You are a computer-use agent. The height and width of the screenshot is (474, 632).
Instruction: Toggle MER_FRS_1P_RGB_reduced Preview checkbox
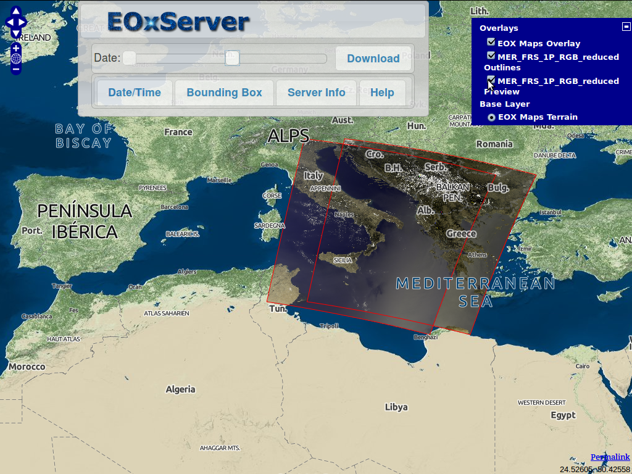(x=491, y=80)
